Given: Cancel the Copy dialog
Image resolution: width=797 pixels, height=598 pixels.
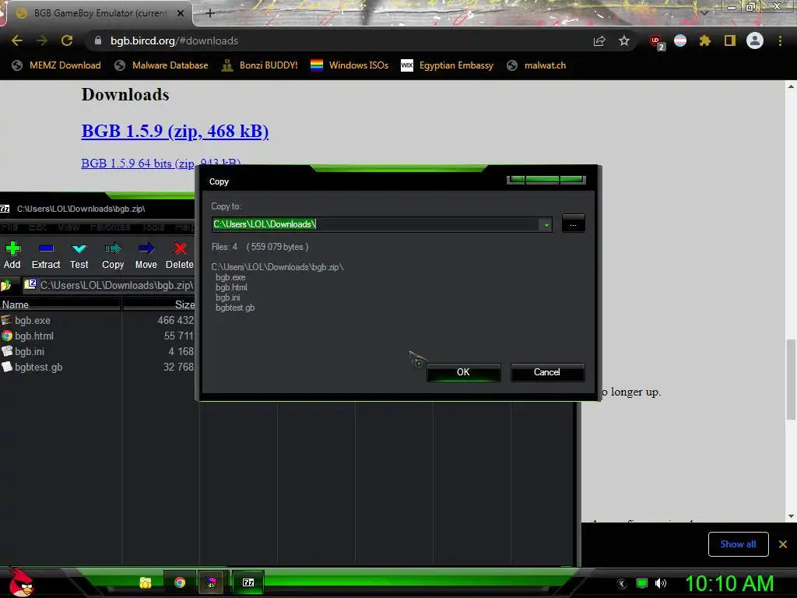Looking at the screenshot, I should coord(547,372).
